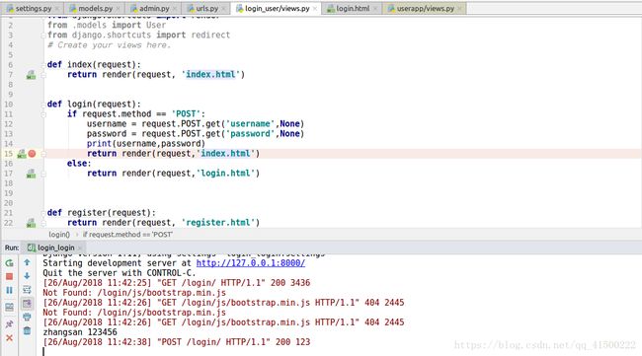Screen dimensions: 642x356
Task: Click fold end marker on line 17
Action: 43,174
